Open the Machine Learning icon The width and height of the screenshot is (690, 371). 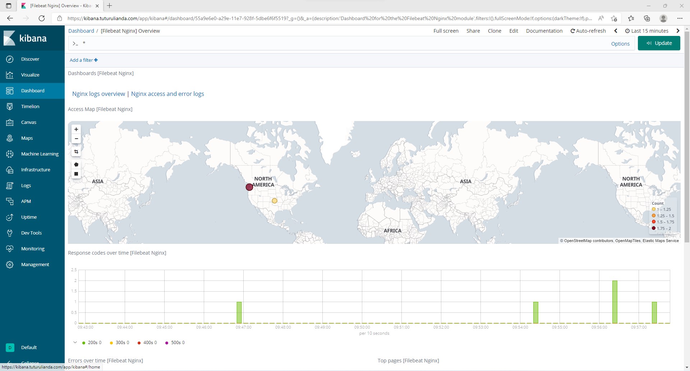click(10, 154)
